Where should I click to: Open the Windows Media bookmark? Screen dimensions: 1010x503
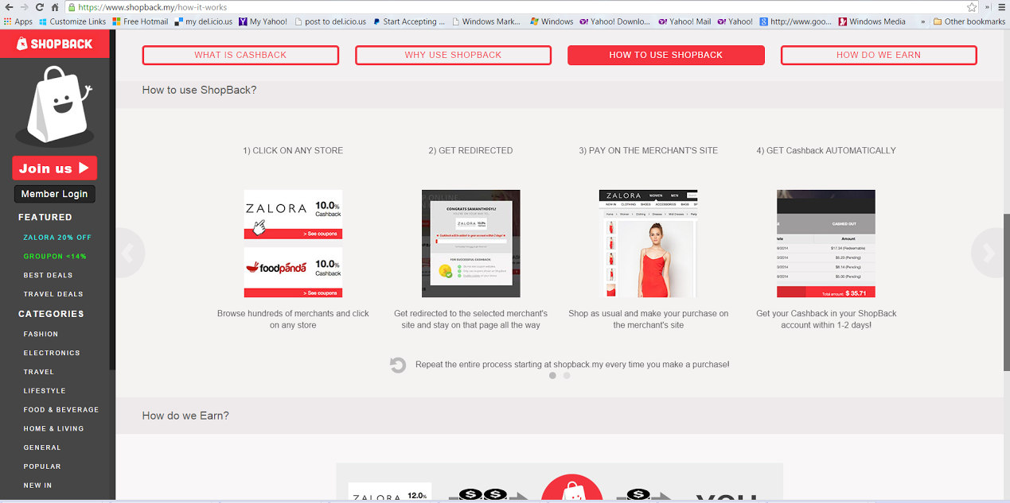click(872, 21)
